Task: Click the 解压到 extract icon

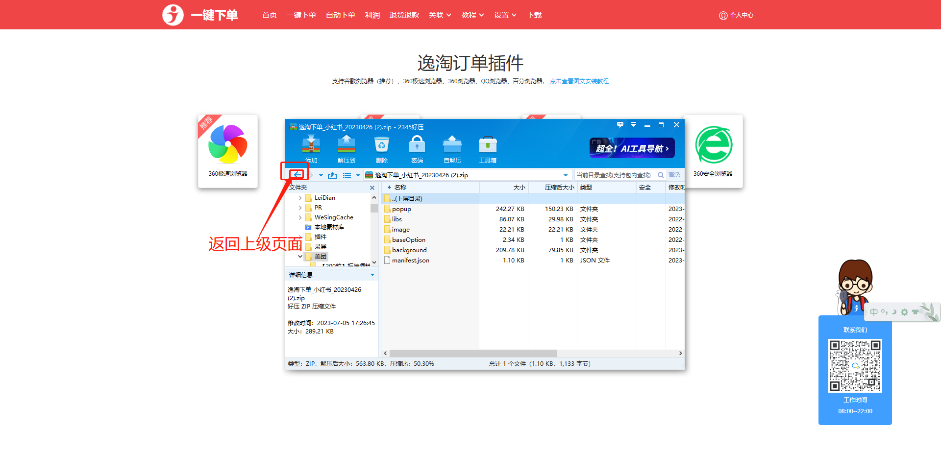Action: coord(346,146)
